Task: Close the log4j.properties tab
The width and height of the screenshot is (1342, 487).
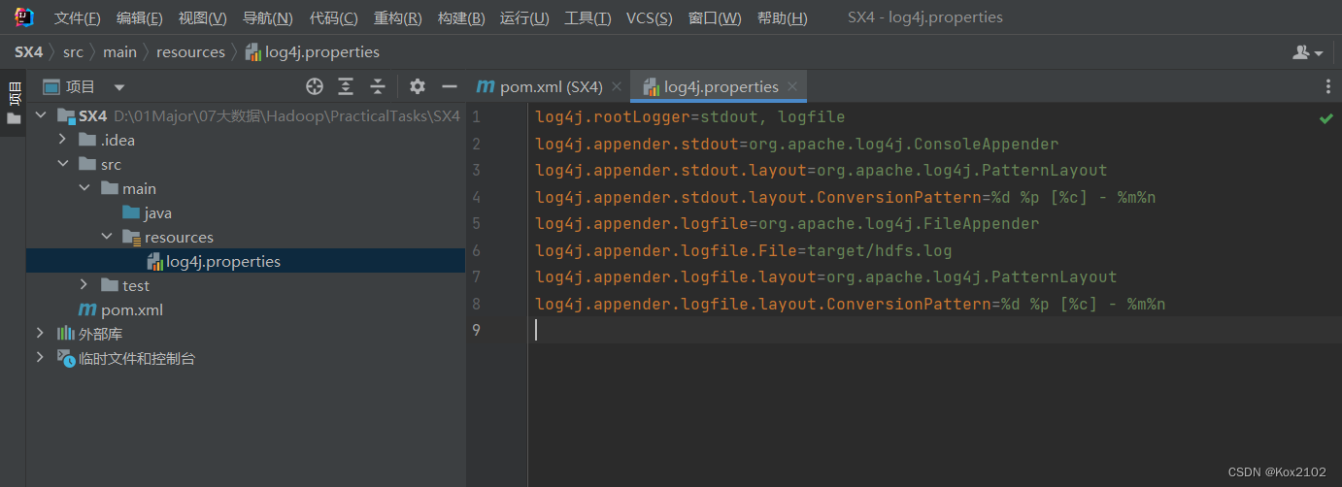Action: (x=792, y=87)
